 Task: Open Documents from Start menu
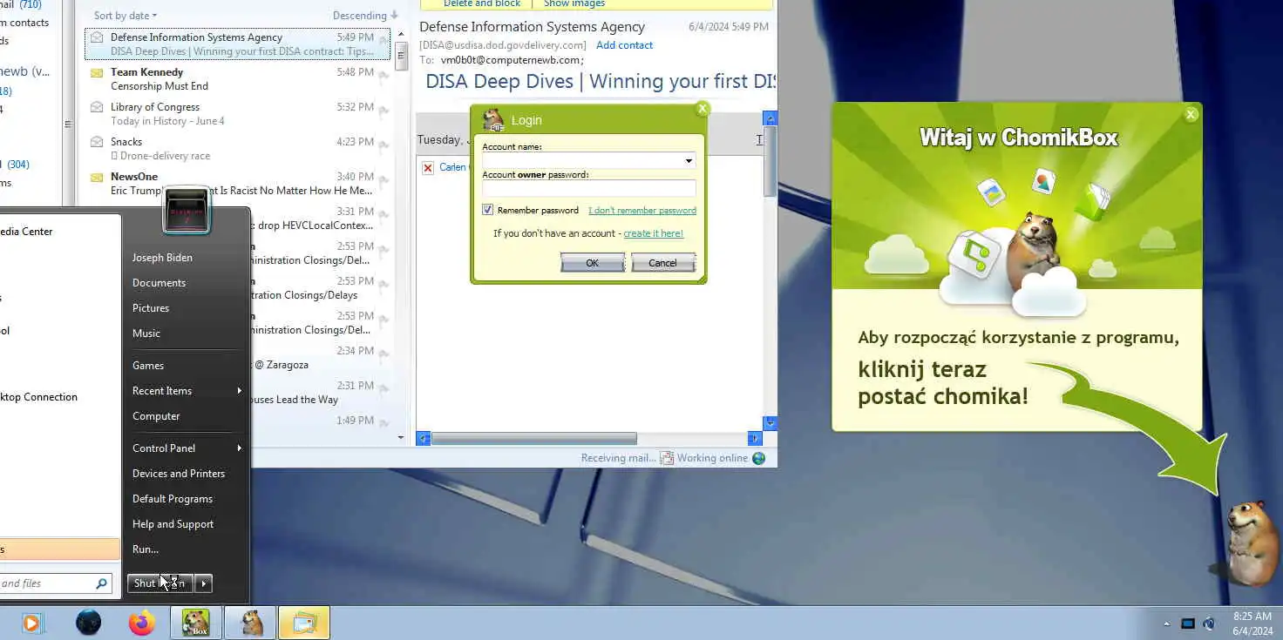[159, 283]
